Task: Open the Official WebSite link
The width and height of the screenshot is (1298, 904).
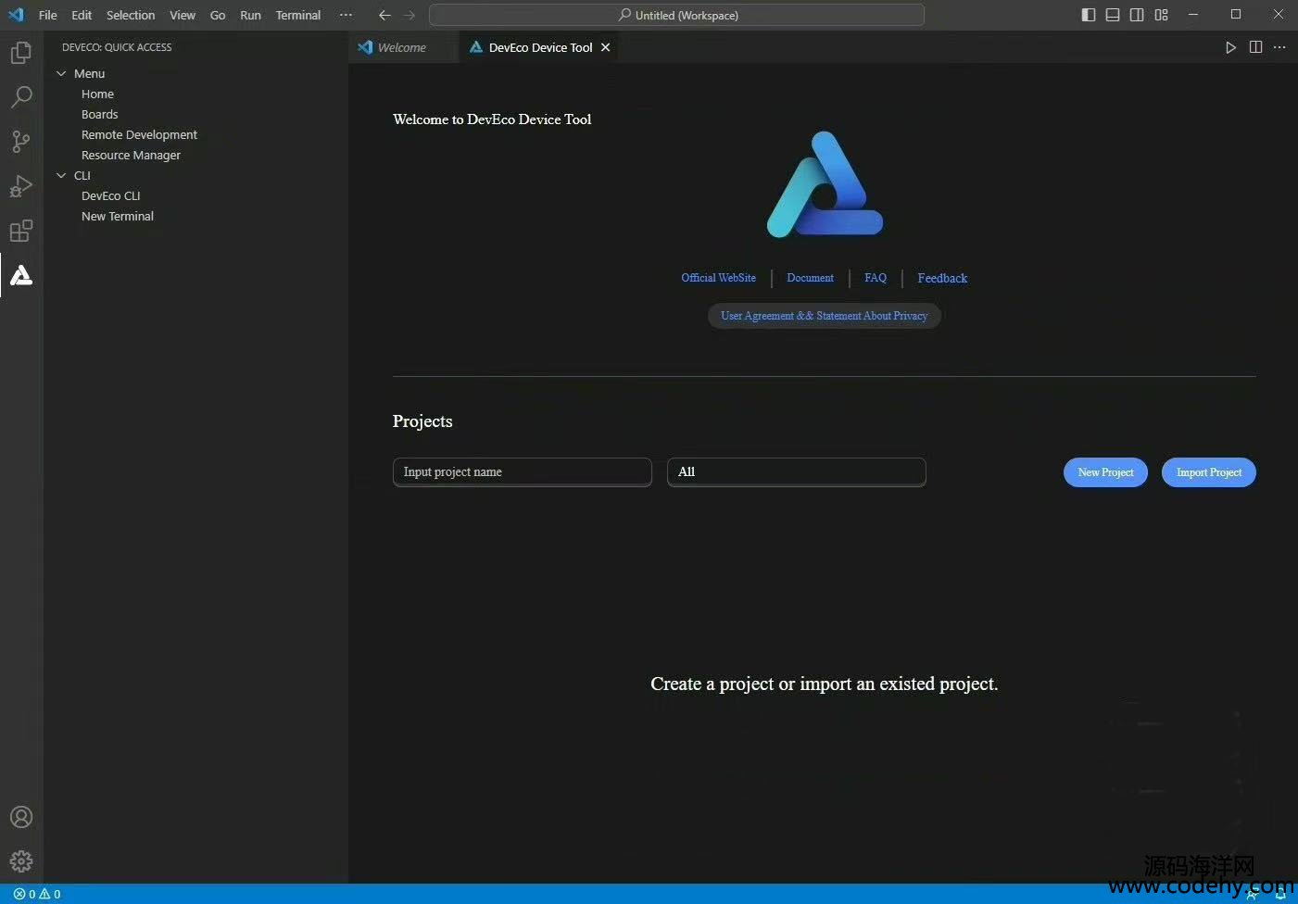Action: pyautogui.click(x=719, y=278)
